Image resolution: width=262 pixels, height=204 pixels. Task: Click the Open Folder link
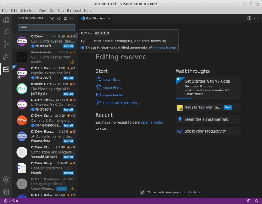tap(114, 95)
